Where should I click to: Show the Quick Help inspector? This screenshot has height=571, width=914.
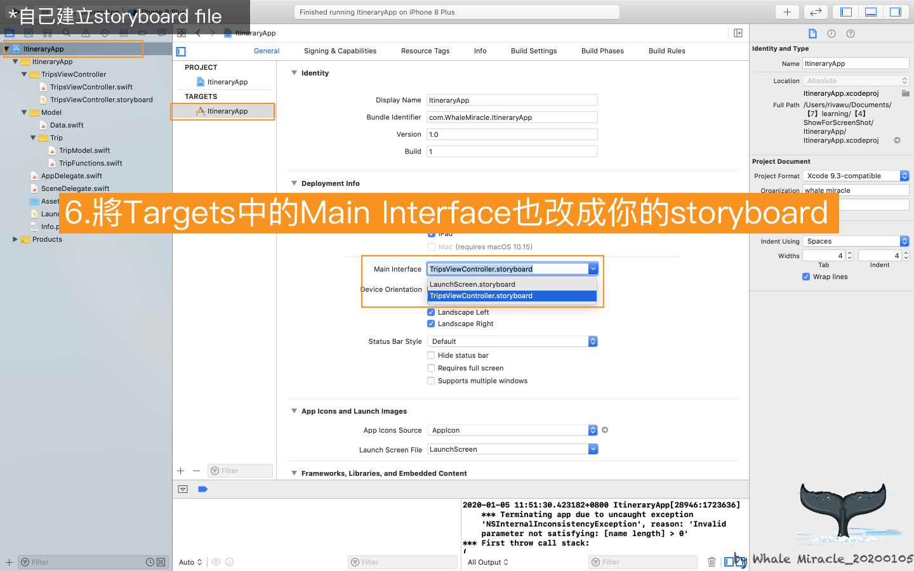851,34
